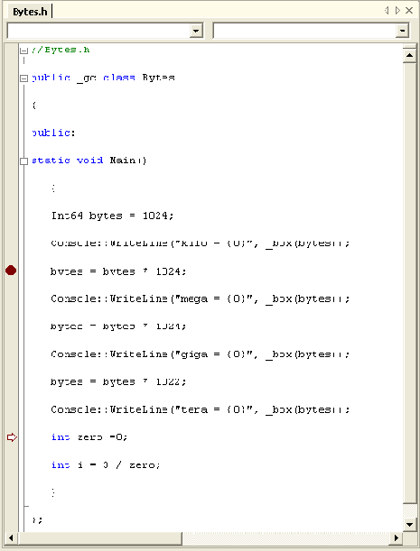Click the horizontal scrollbar thumb
420x551 pixels.
pyautogui.click(x=100, y=537)
